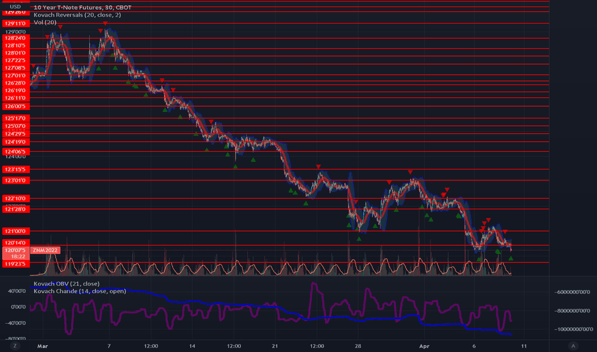Click the Mar label on the time axis
This screenshot has width=597, height=352.
coord(42,346)
